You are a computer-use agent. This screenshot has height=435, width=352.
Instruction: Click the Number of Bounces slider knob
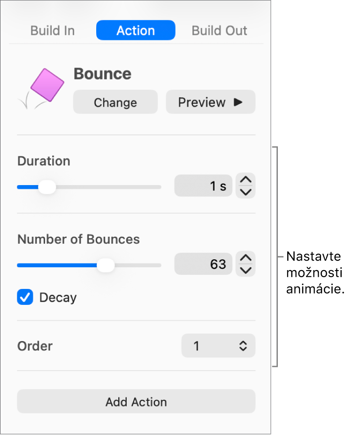[106, 265]
